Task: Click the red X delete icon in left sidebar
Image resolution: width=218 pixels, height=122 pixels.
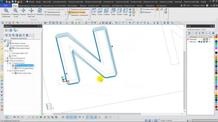Action: 2,110
